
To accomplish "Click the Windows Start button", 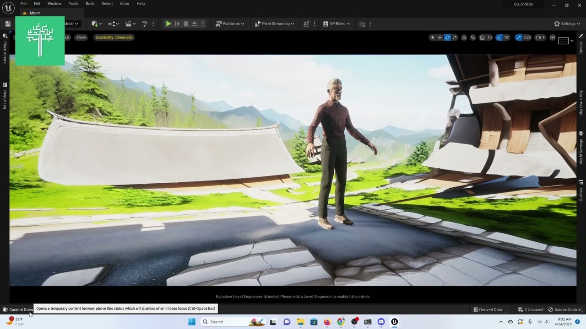I will [192, 322].
